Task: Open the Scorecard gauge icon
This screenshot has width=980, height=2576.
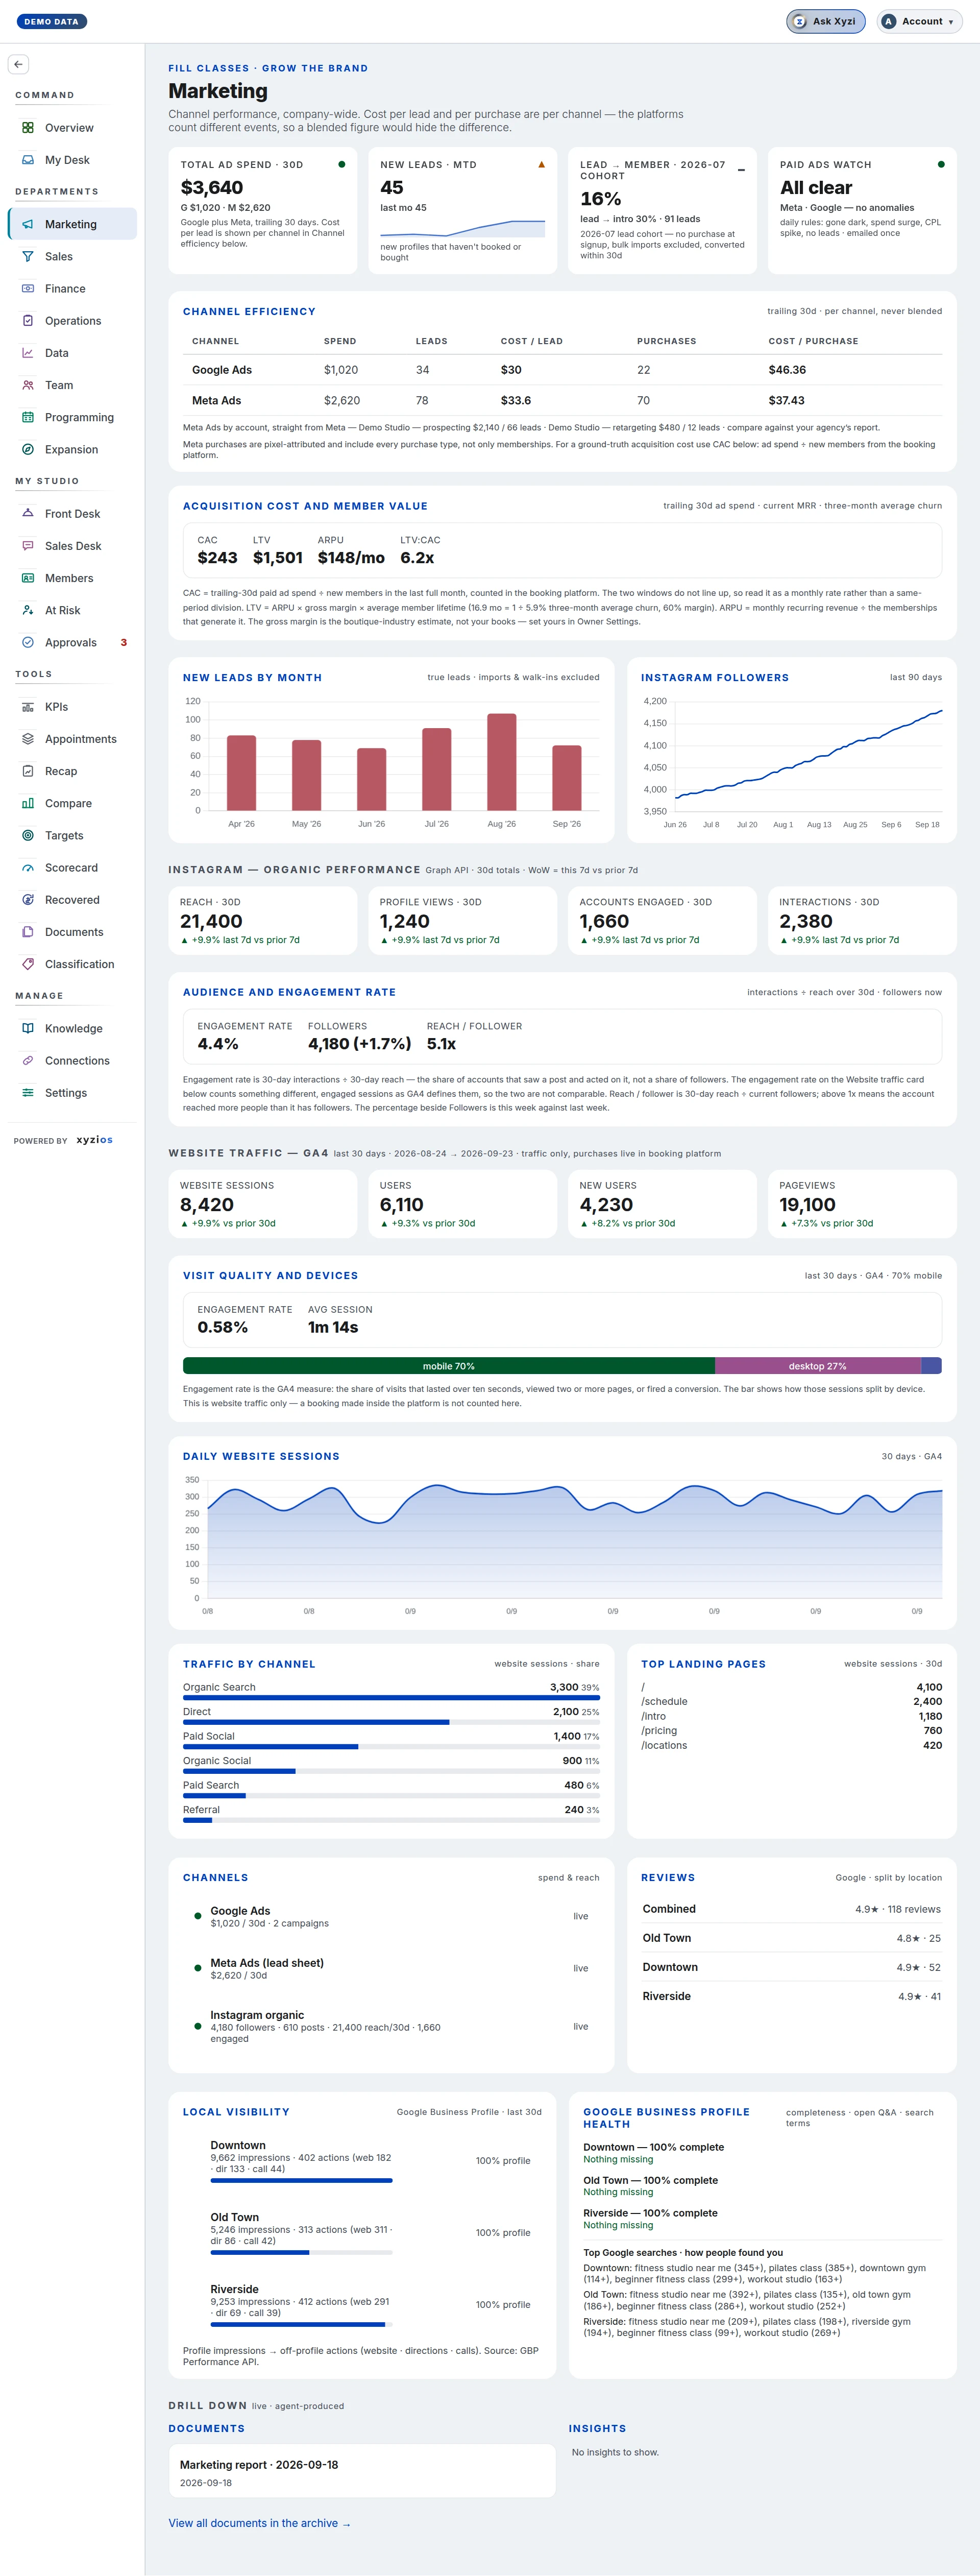Action: pos(28,868)
